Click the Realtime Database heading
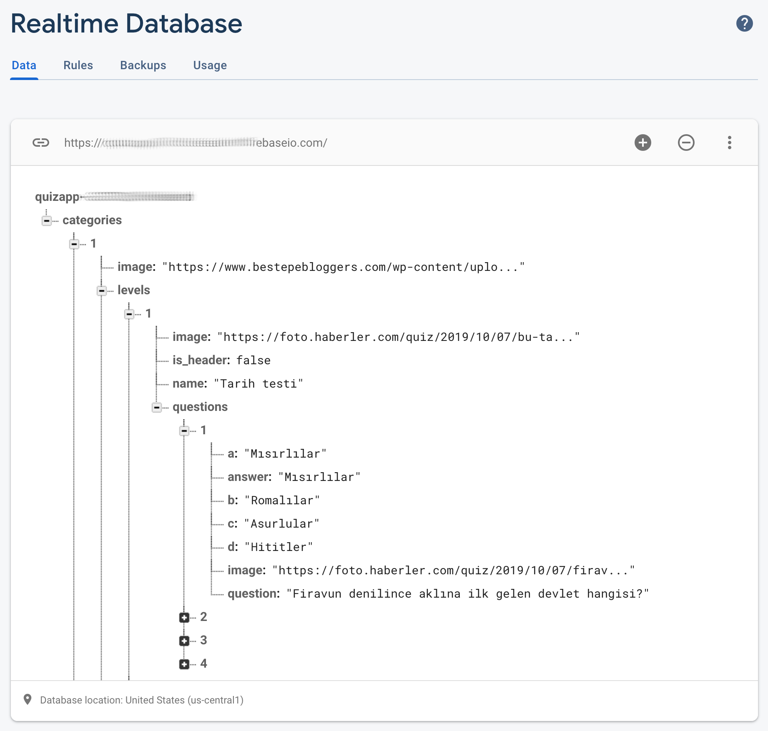This screenshot has height=731, width=768. point(126,23)
